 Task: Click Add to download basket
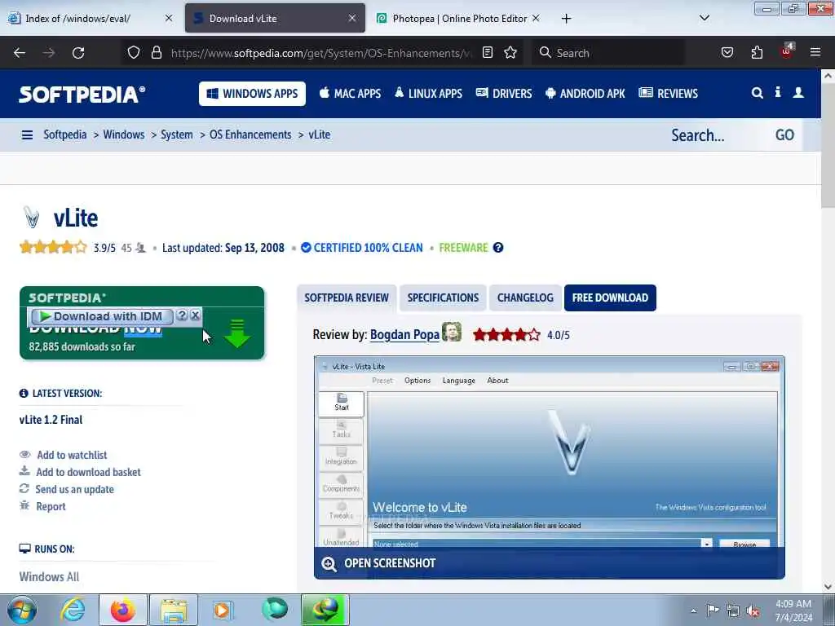[x=88, y=472]
